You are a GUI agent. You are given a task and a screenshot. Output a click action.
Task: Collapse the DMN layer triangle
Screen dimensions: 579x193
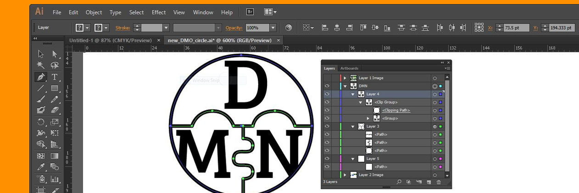point(345,86)
